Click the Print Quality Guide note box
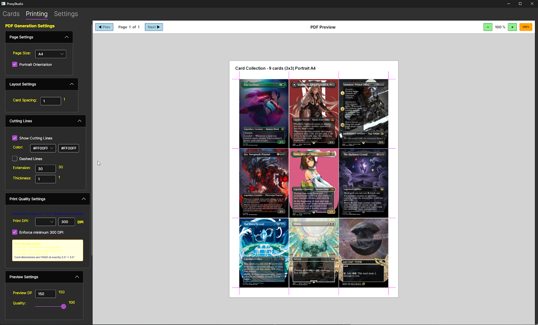Viewport: 538px width, 325px height. tap(48, 250)
